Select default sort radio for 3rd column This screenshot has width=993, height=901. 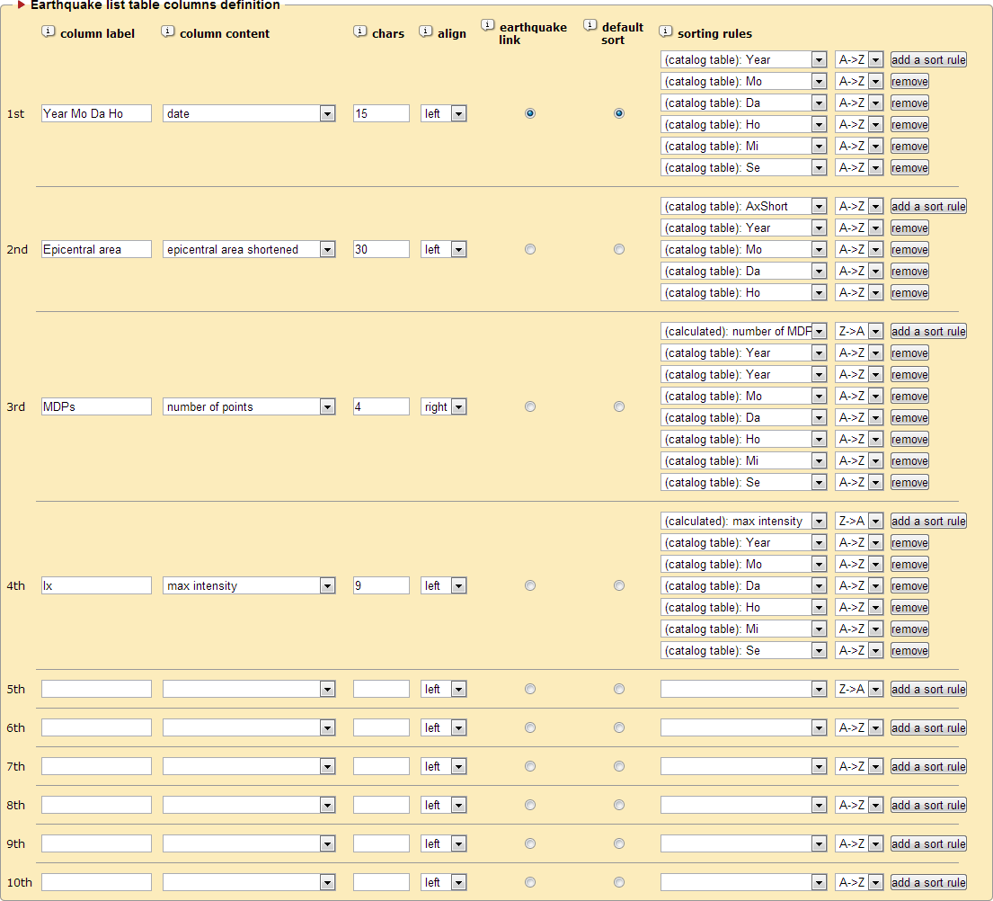[619, 406]
